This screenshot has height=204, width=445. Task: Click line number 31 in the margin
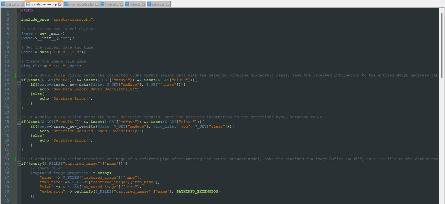click(7, 150)
